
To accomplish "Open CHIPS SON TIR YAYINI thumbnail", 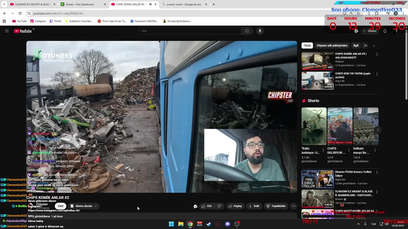I will tap(317, 80).
